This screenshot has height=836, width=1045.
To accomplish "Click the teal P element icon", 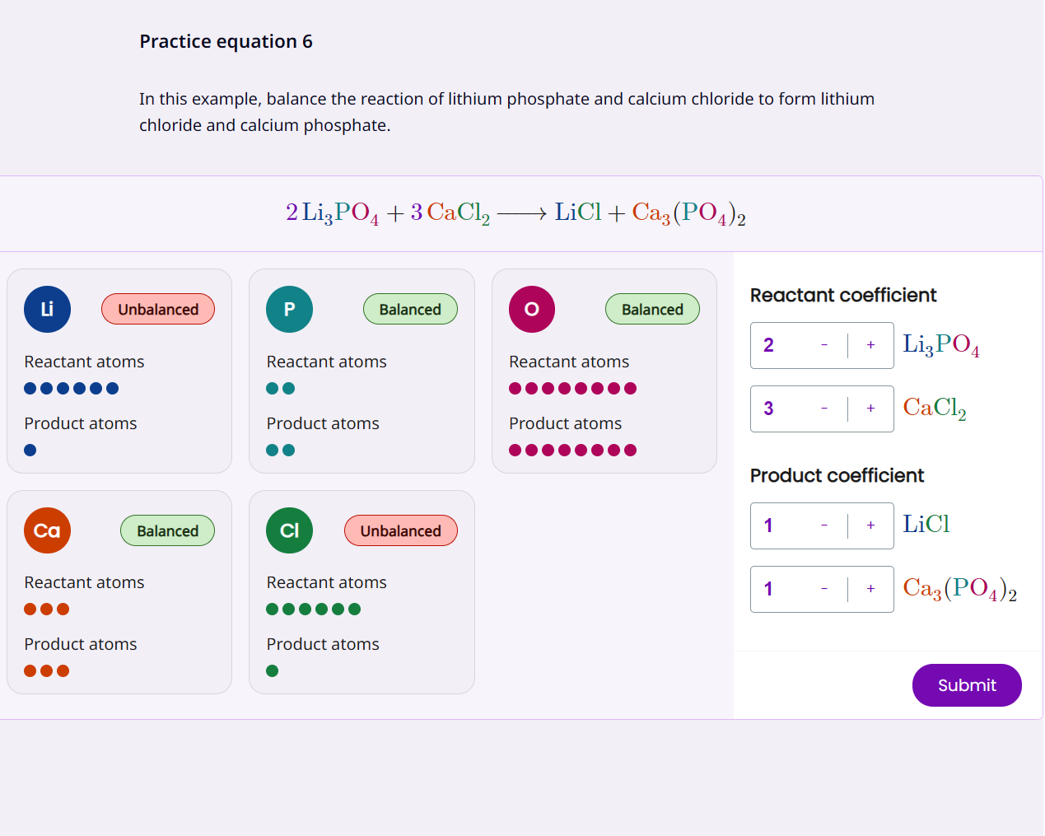I will click(x=289, y=310).
